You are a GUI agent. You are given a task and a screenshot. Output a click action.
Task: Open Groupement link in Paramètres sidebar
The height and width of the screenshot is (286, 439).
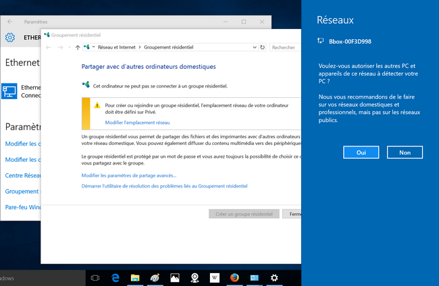[x=23, y=192]
